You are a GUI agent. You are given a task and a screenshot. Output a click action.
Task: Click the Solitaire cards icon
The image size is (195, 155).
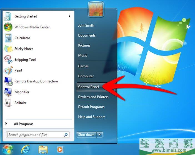8,103
